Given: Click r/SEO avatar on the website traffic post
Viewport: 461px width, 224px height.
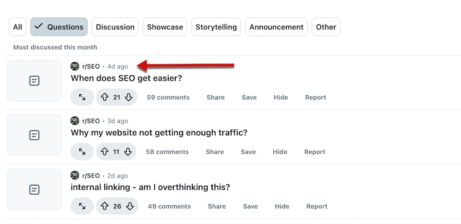Looking at the screenshot, I should pyautogui.click(x=75, y=121).
